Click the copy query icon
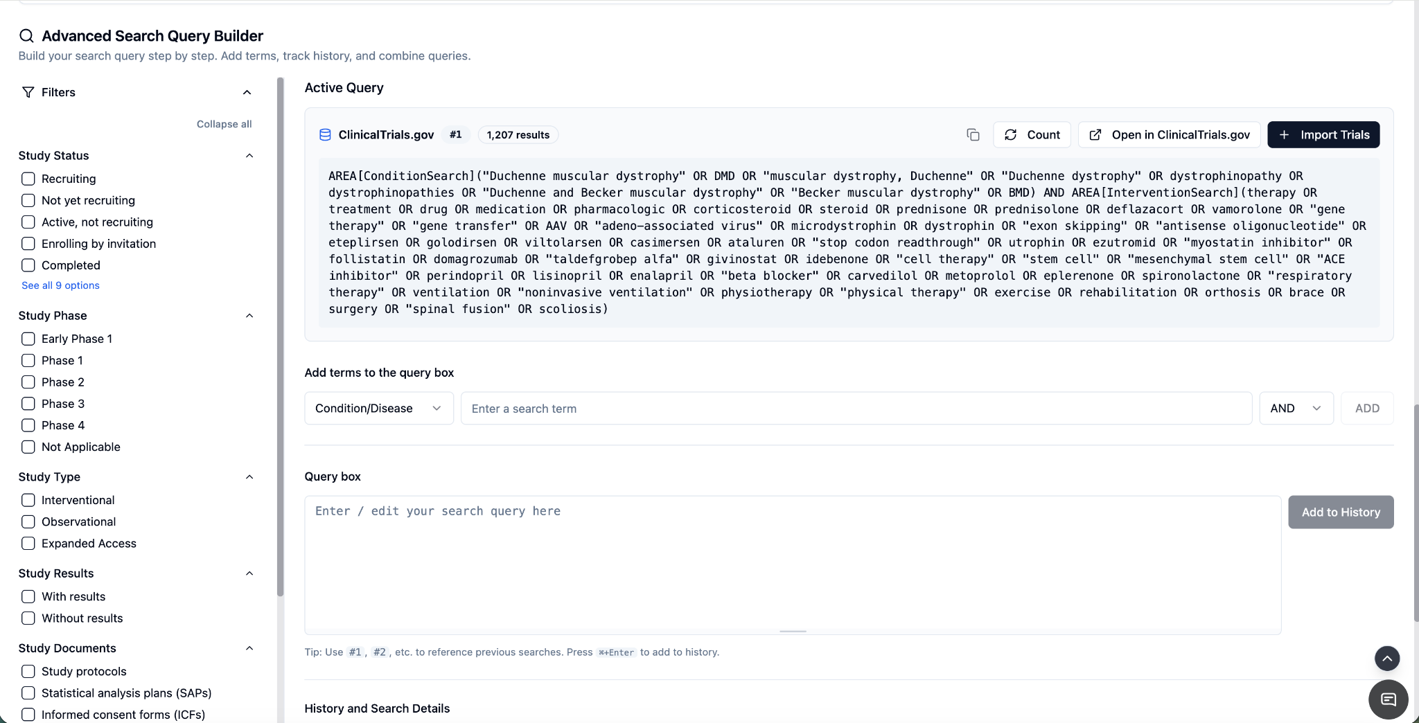Image resolution: width=1419 pixels, height=723 pixels. pos(973,135)
